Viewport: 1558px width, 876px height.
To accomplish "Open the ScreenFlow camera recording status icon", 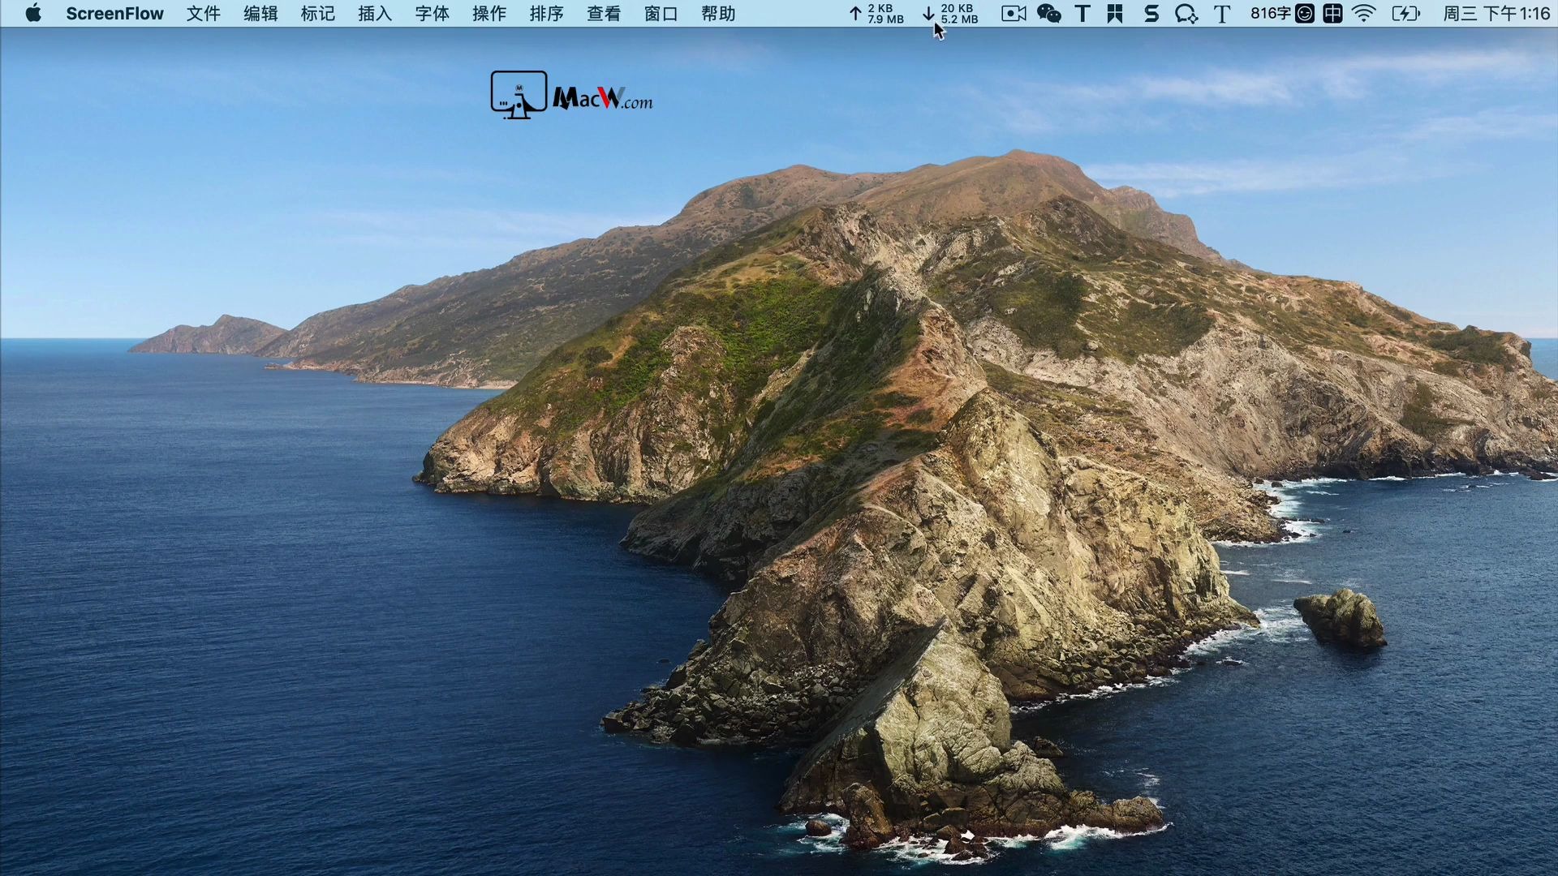I will click(x=1014, y=14).
